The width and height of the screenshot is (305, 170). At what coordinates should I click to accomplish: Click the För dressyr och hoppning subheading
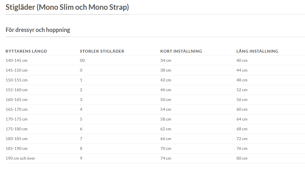[38, 30]
